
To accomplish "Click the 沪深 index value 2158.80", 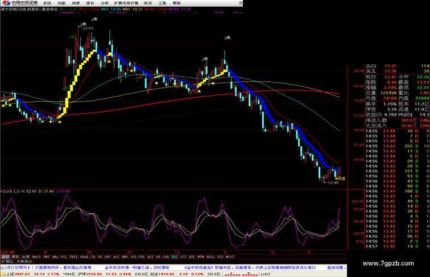I will pyautogui.click(x=94, y=274).
